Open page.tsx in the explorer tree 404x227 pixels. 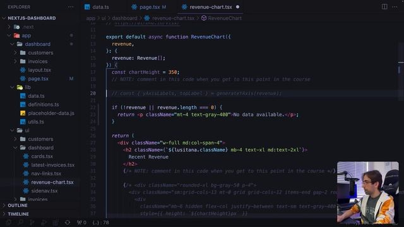pyautogui.click(x=38, y=79)
